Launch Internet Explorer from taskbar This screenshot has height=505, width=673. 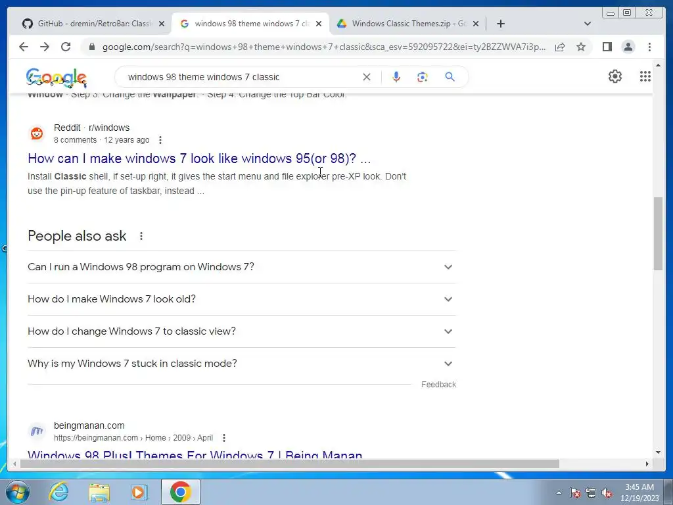pyautogui.click(x=58, y=492)
